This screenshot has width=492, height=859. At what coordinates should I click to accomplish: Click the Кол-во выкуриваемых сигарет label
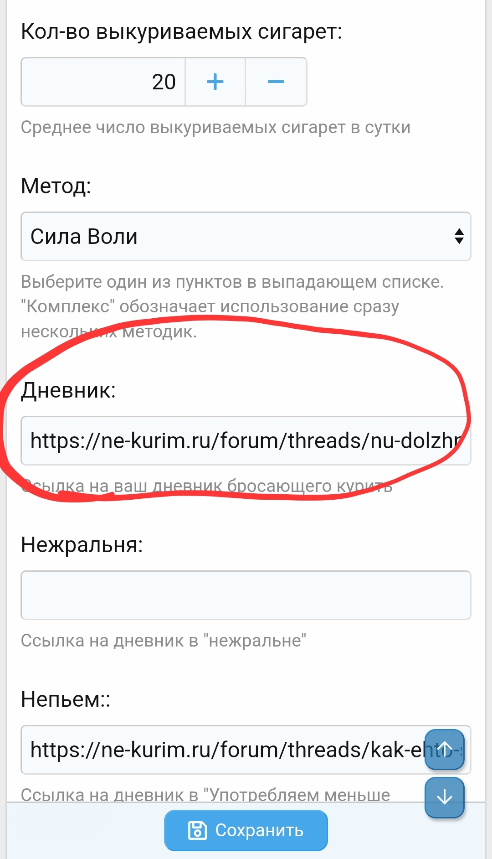(x=181, y=32)
